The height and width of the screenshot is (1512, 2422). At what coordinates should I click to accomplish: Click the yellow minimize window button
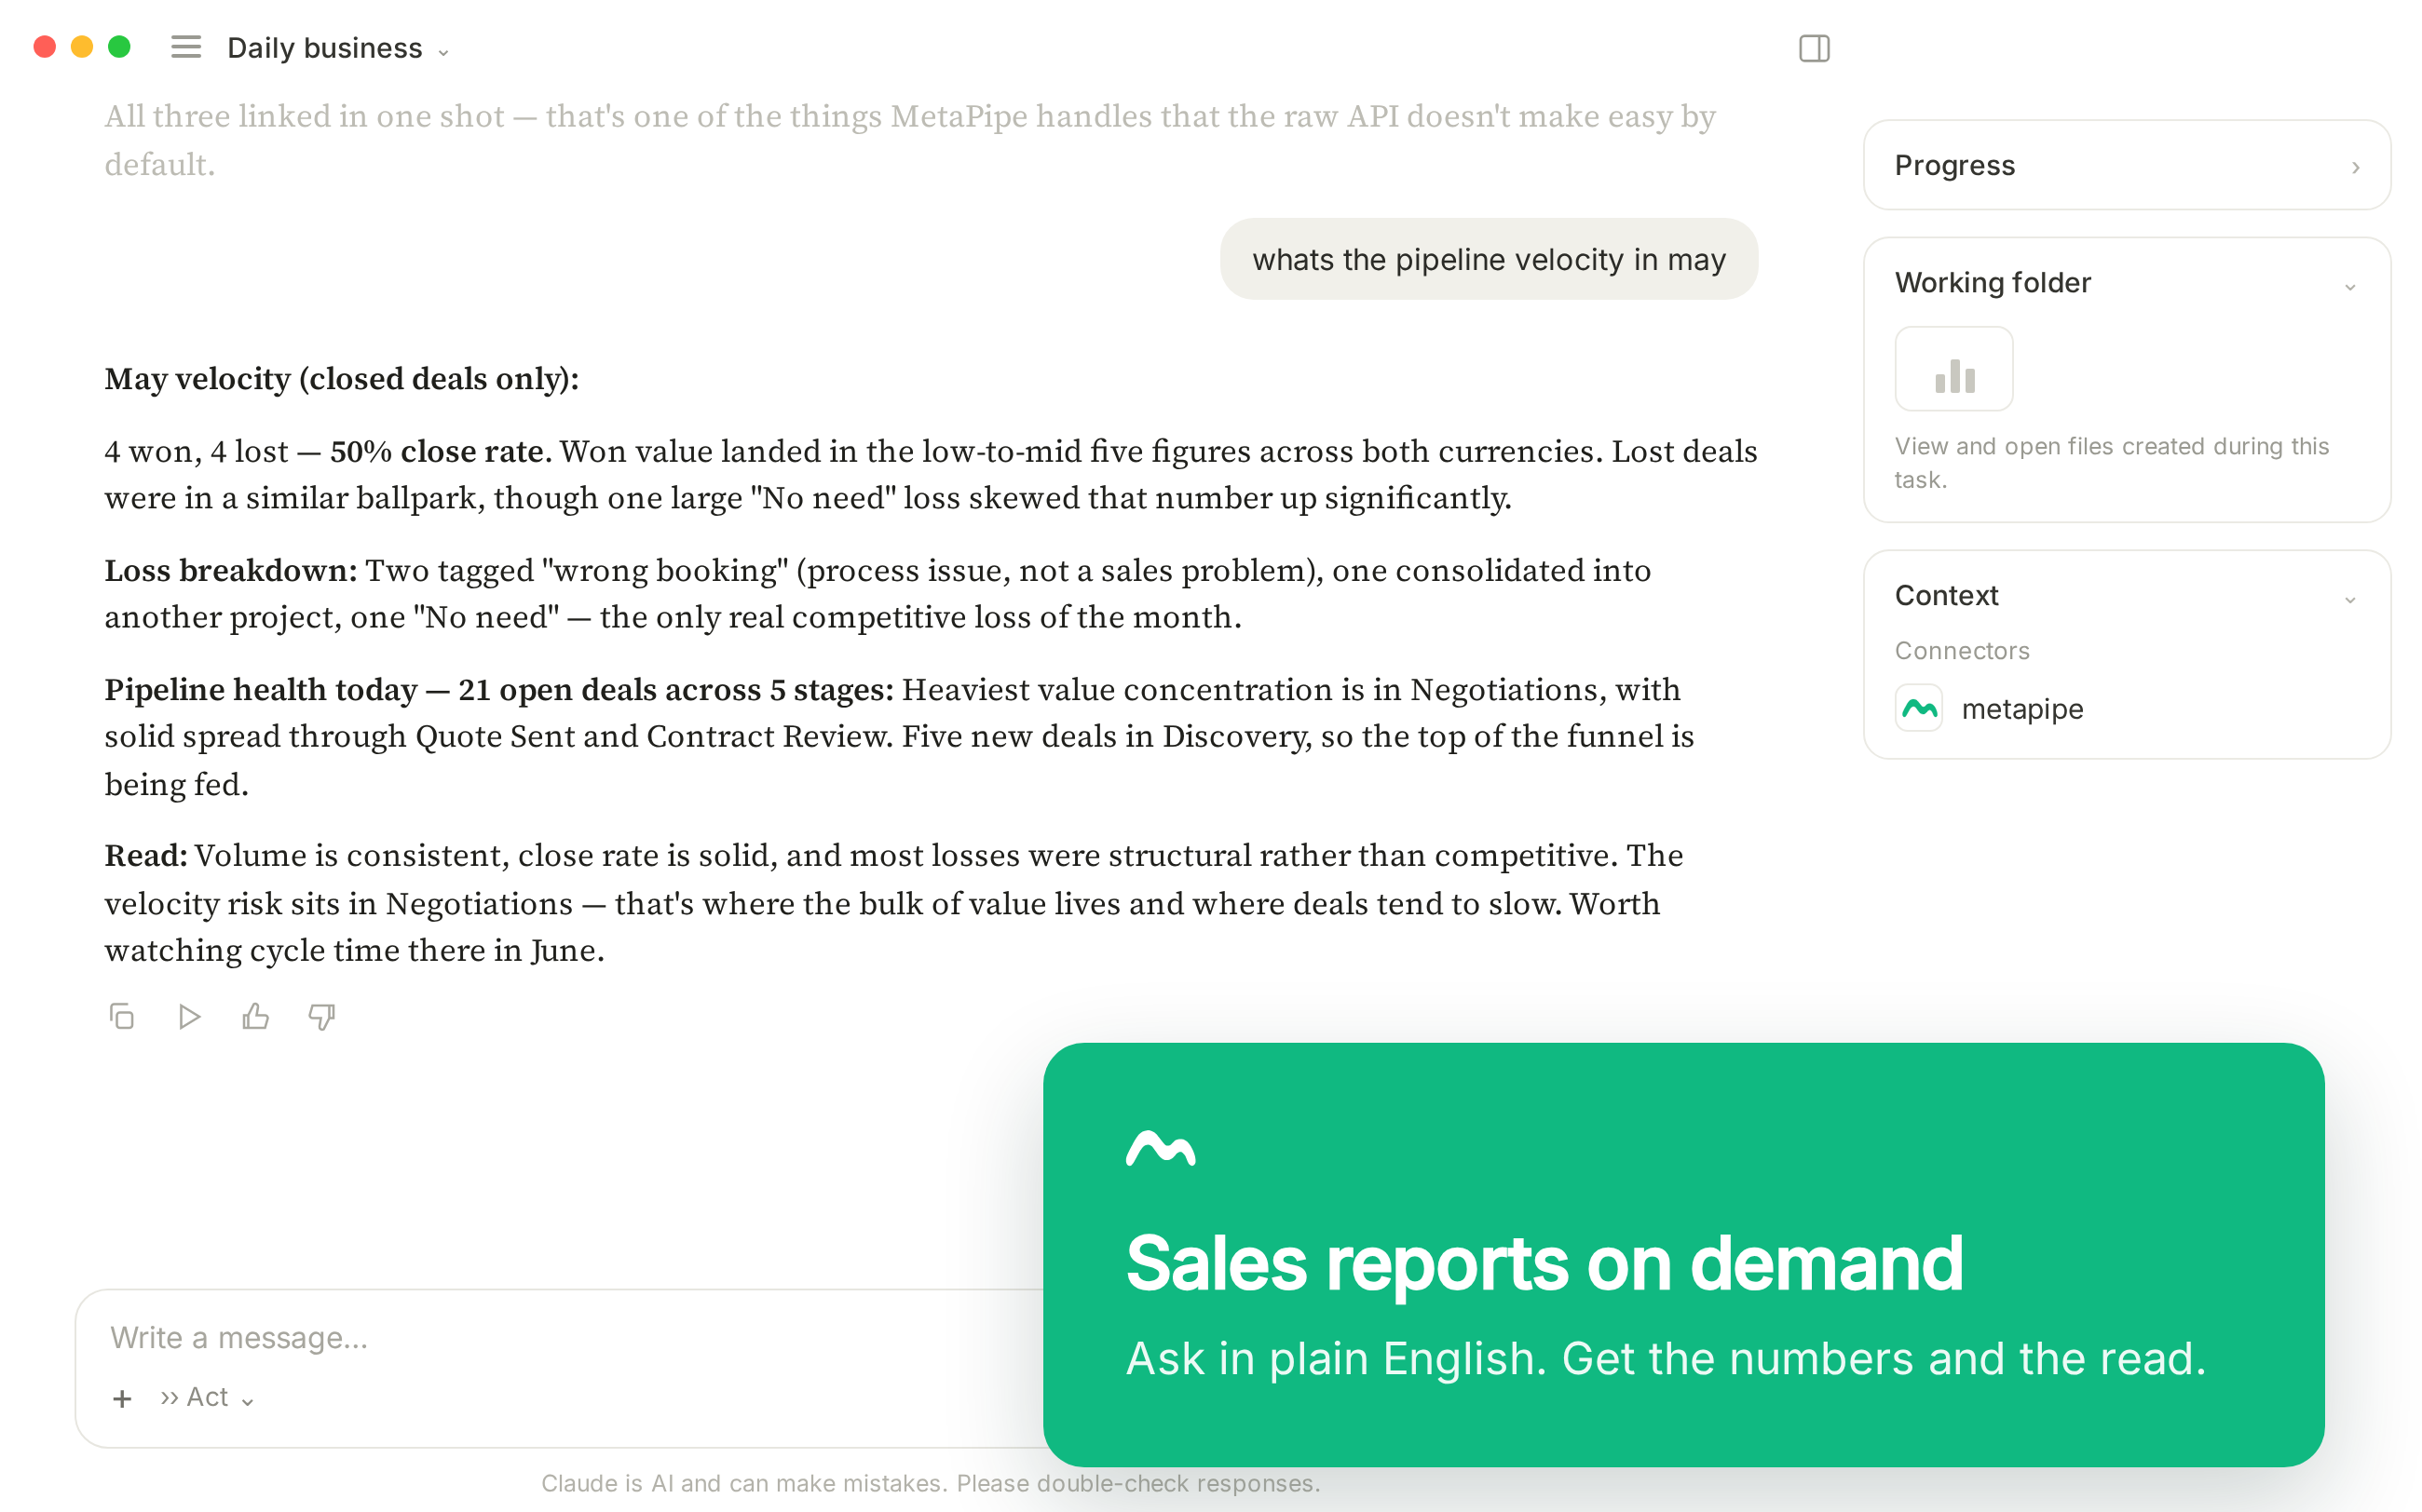click(x=82, y=47)
